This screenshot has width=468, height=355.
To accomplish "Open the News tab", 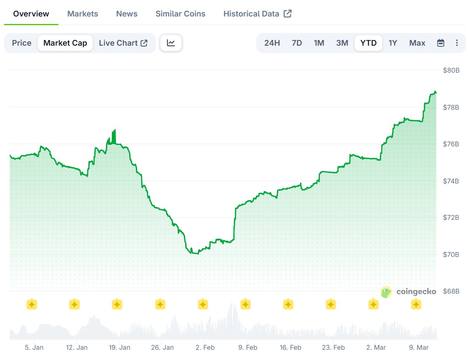I will (x=127, y=14).
